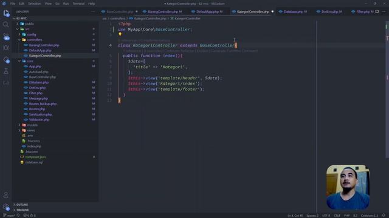Open the View menu
Image resolution: width=389 pixels, height=218 pixels.
pos(48,4)
